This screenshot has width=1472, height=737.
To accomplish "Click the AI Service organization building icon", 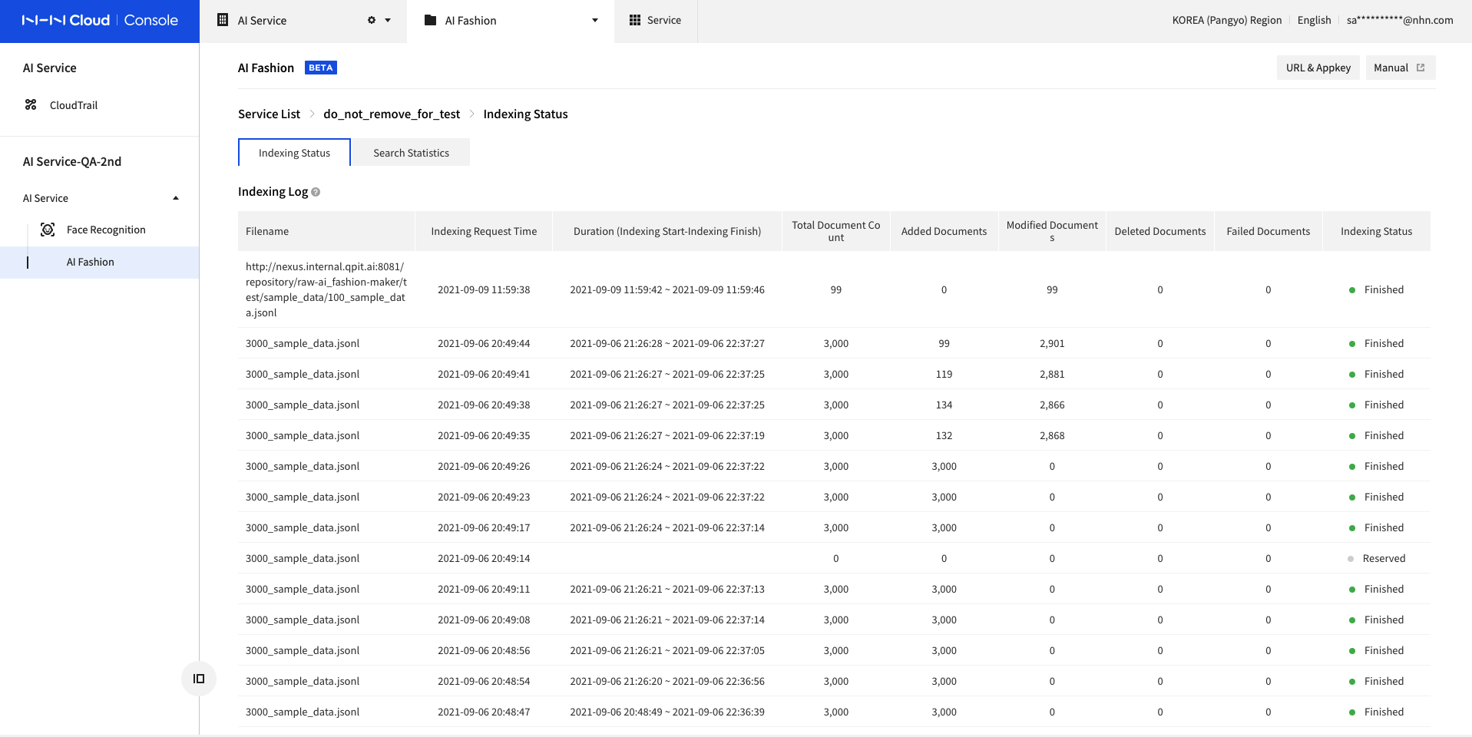I will [x=223, y=21].
